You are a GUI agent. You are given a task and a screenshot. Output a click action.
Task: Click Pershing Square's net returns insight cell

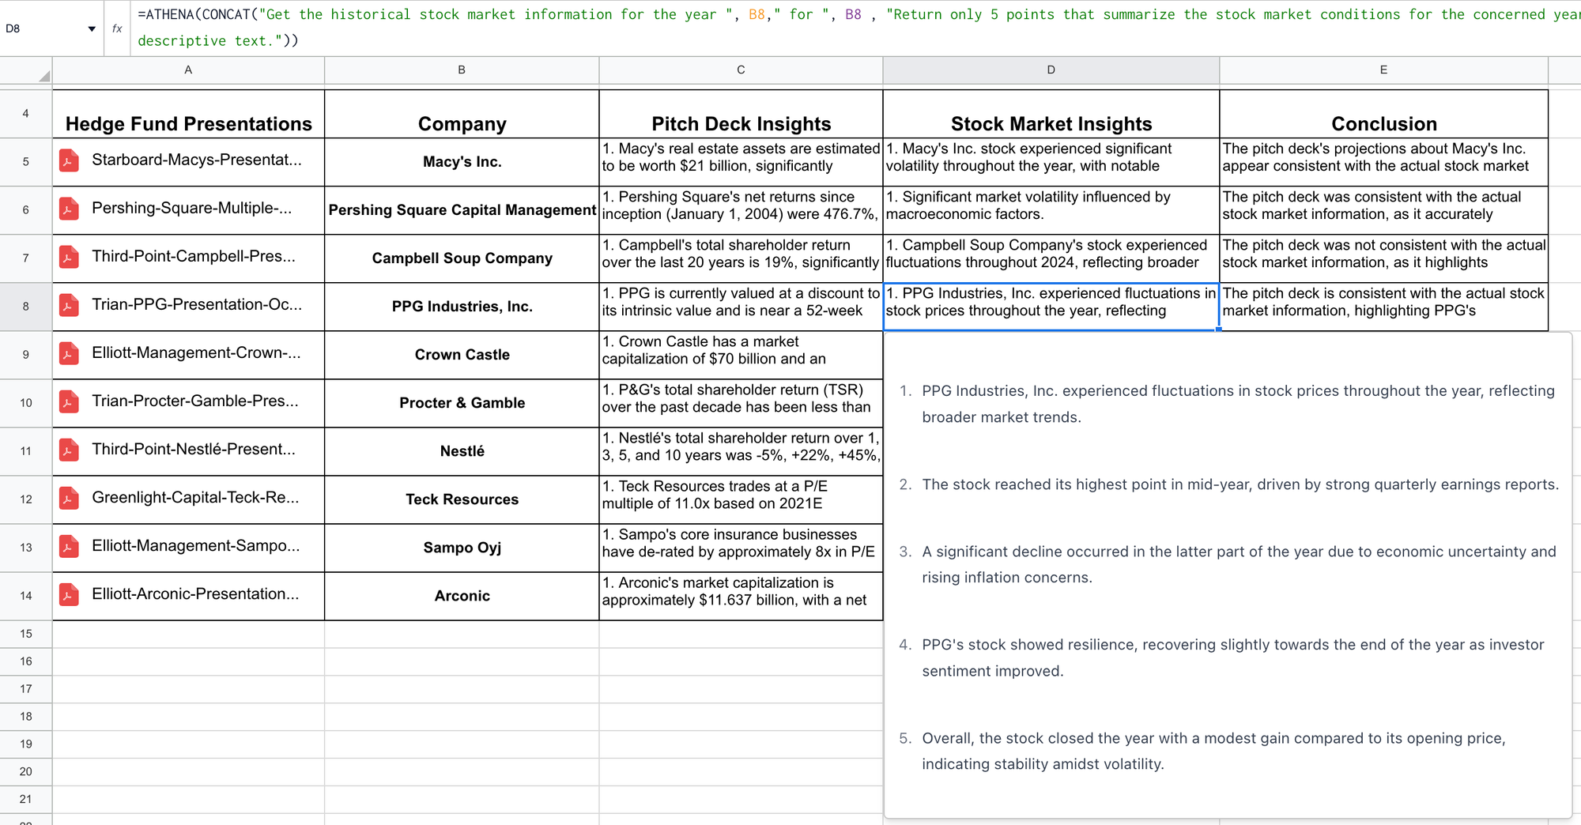pos(741,210)
